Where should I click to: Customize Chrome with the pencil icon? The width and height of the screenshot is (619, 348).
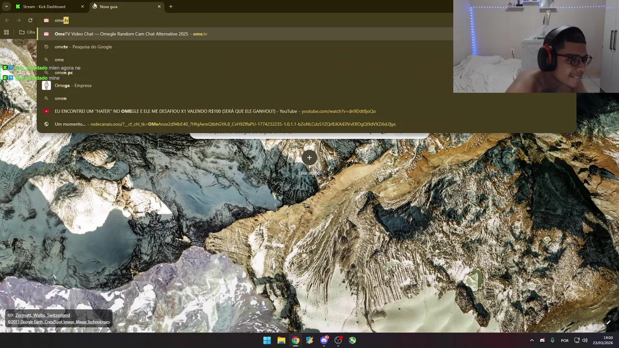[x=608, y=322]
